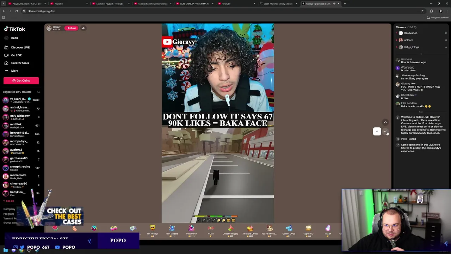Open the Windows Start button

[x=6, y=250]
